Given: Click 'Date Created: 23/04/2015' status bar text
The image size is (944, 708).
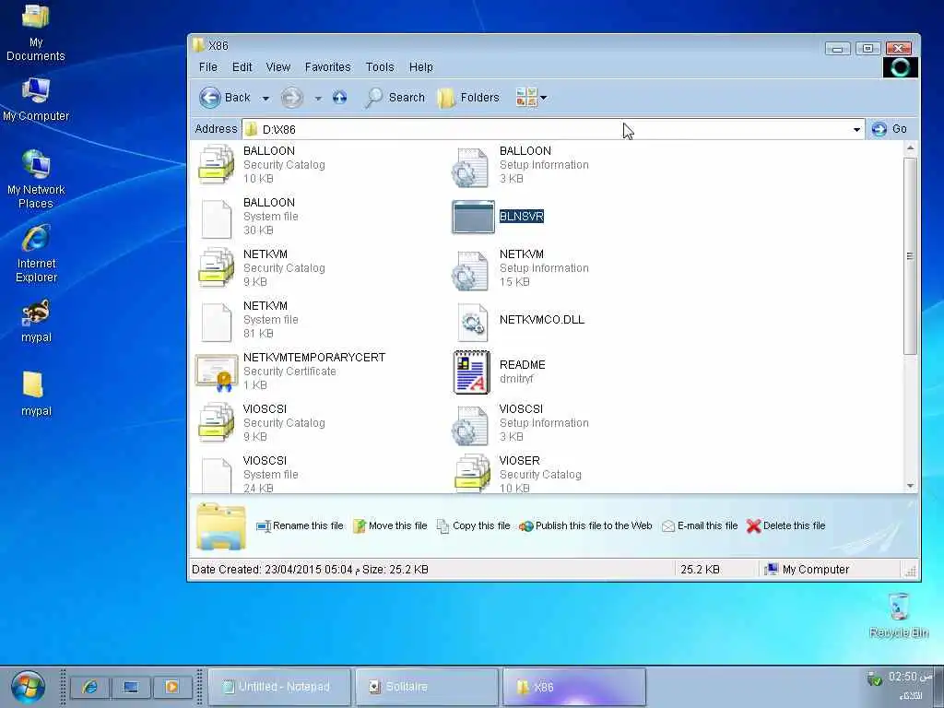Looking at the screenshot, I should point(310,569).
